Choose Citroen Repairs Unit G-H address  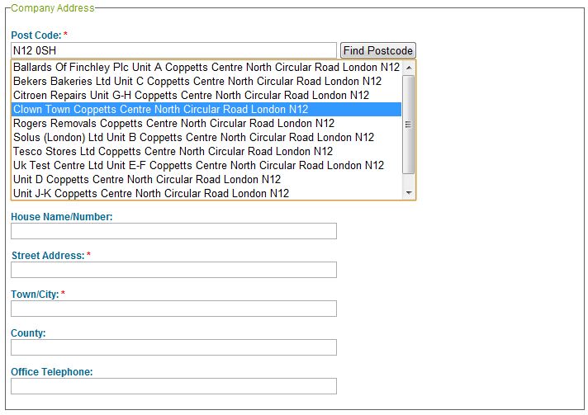coord(206,95)
